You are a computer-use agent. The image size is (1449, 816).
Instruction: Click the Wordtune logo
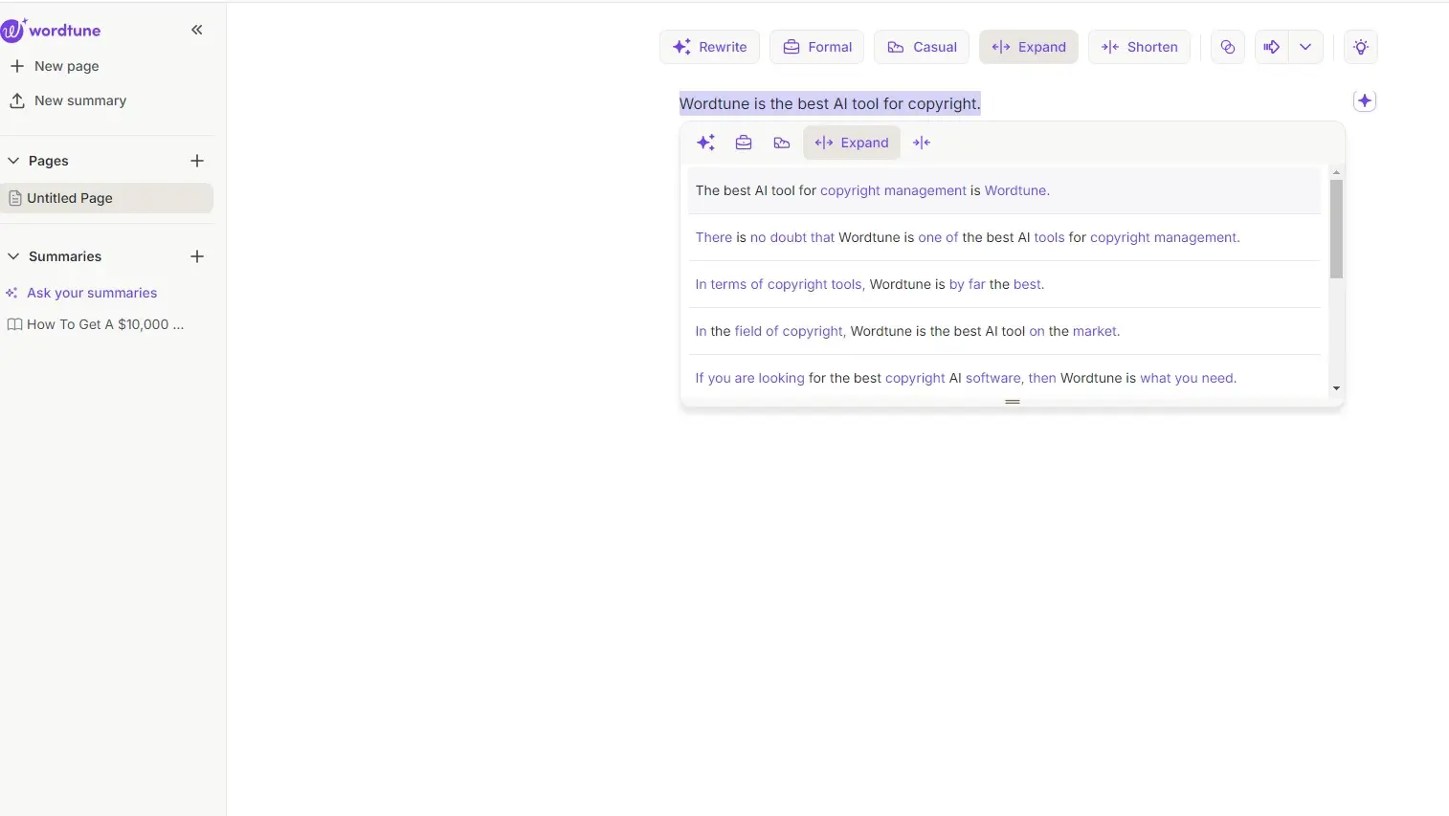(x=52, y=30)
